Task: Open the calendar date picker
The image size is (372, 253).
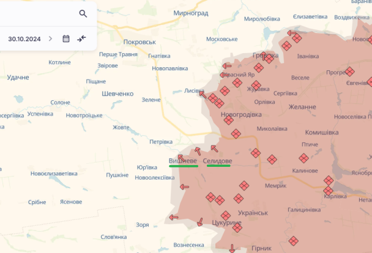Action: [x=66, y=38]
